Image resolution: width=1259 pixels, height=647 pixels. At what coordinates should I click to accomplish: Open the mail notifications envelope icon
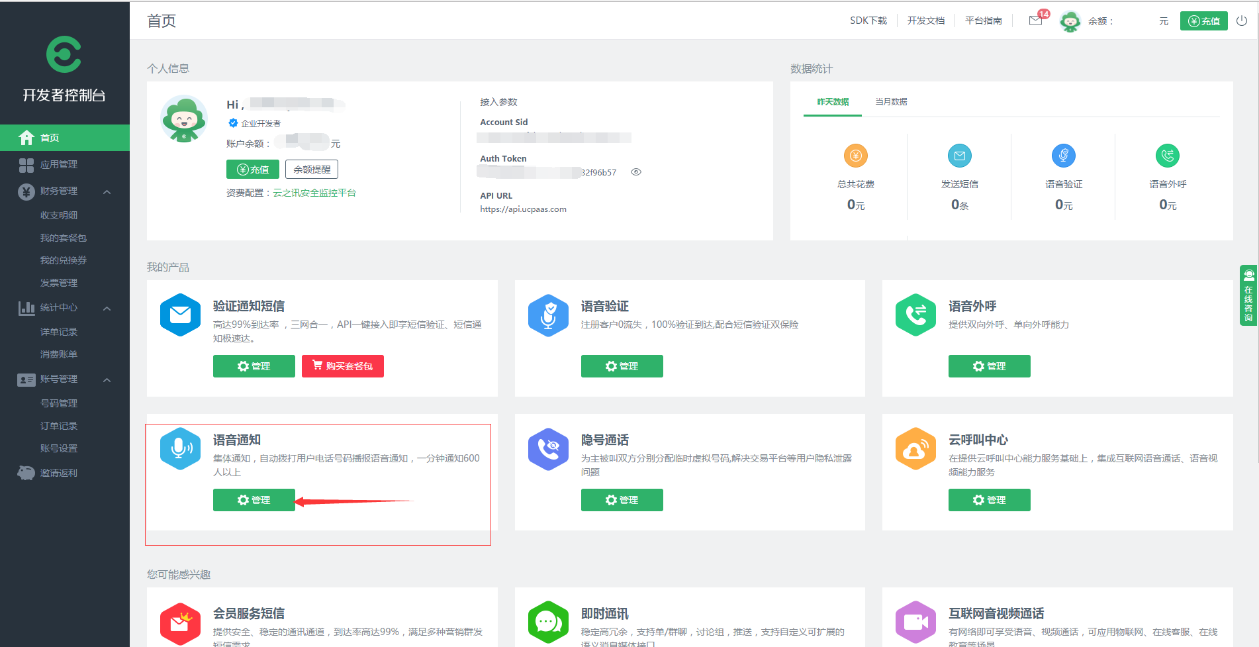click(1036, 21)
